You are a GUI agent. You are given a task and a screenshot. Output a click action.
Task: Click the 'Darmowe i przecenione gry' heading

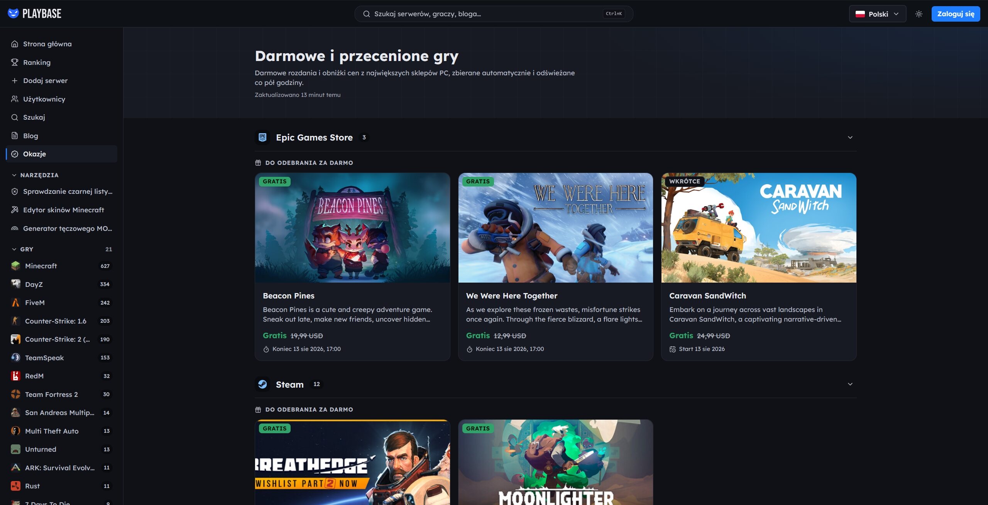pyautogui.click(x=357, y=56)
